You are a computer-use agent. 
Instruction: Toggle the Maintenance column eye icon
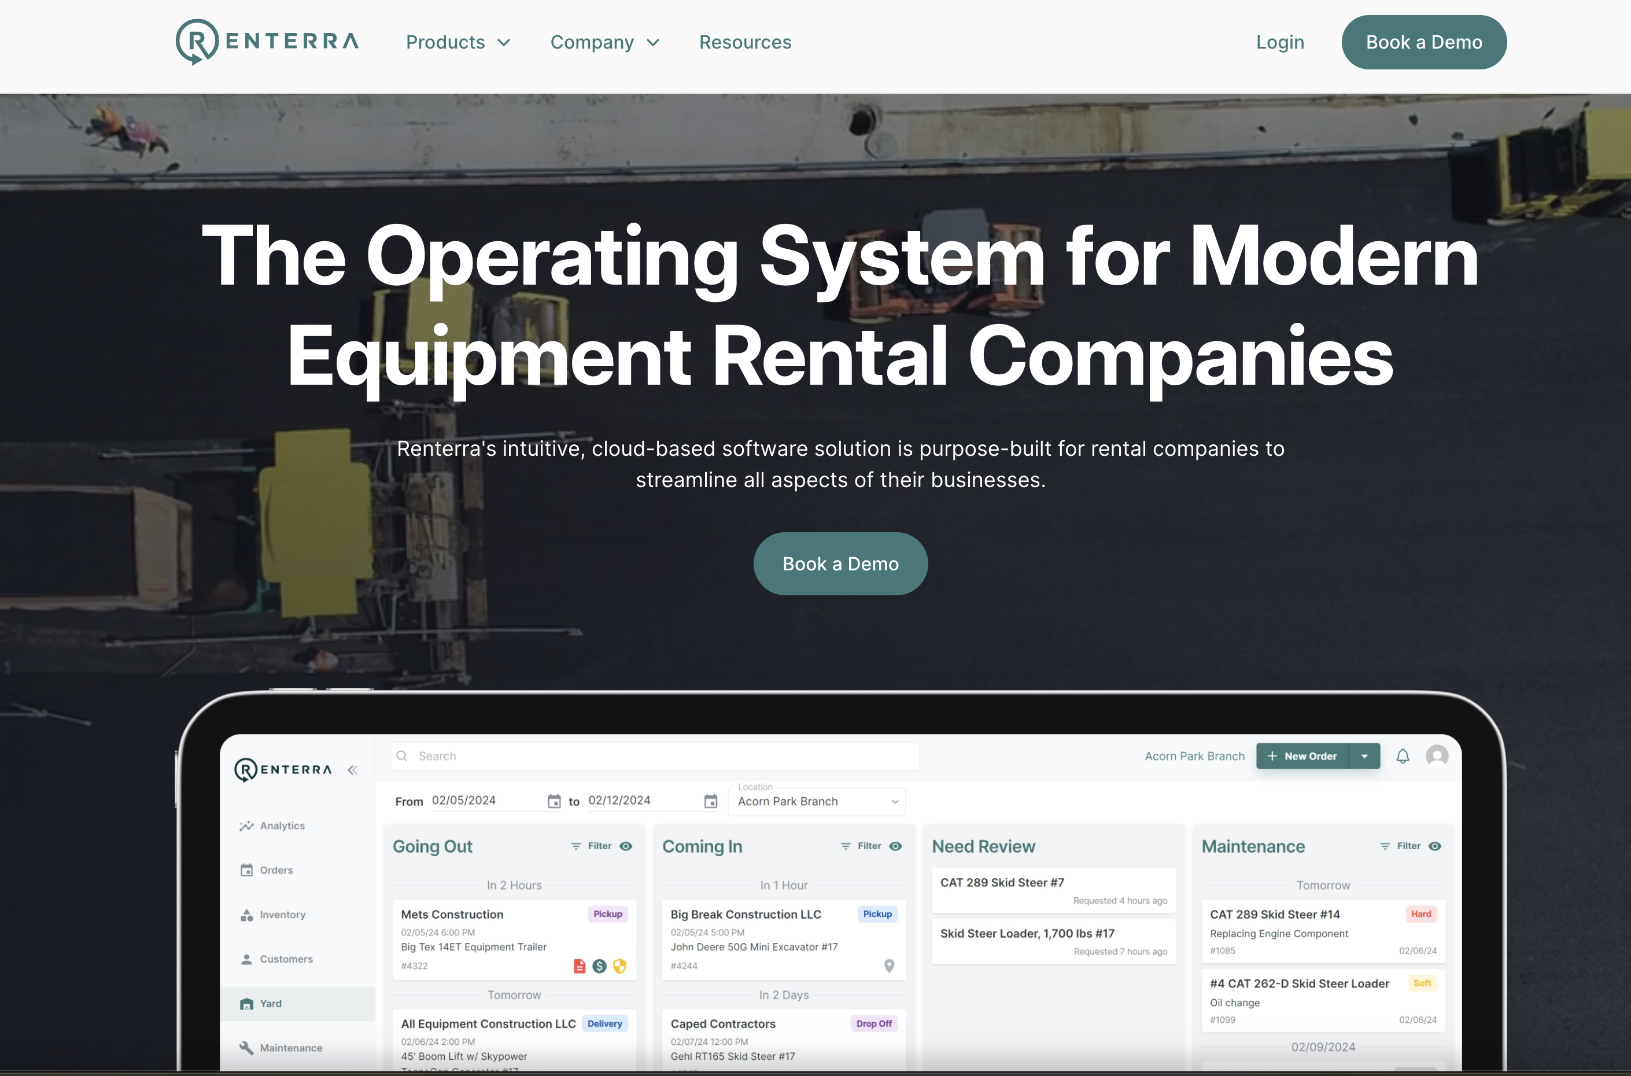click(1434, 846)
